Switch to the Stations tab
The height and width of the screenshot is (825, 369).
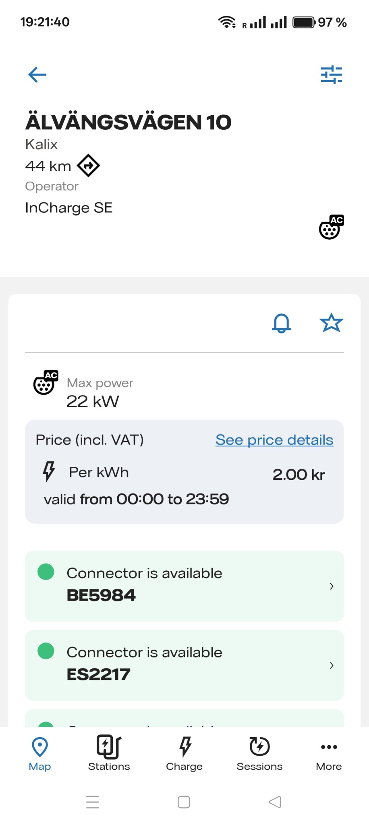(x=109, y=753)
